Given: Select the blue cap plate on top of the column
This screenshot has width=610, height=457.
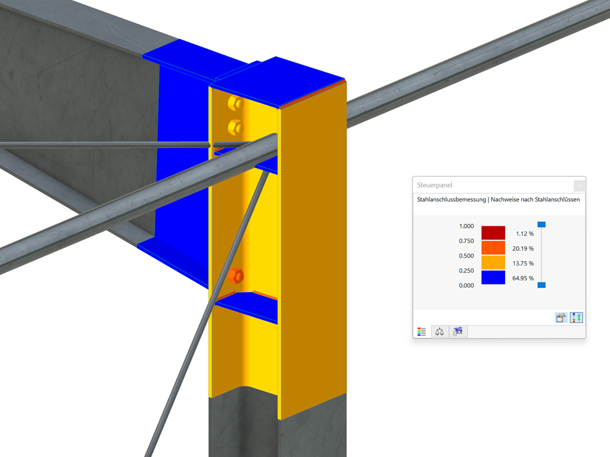Looking at the screenshot, I should [278, 82].
